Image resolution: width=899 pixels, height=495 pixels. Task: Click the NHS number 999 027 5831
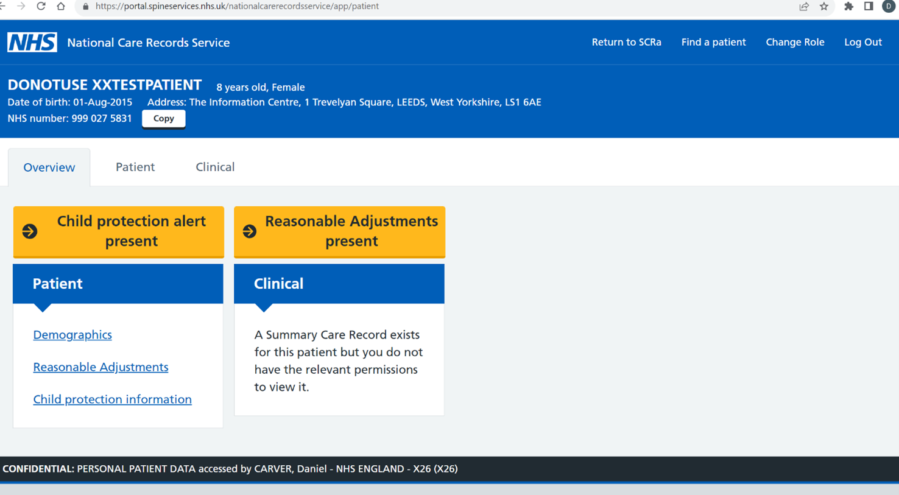click(101, 118)
